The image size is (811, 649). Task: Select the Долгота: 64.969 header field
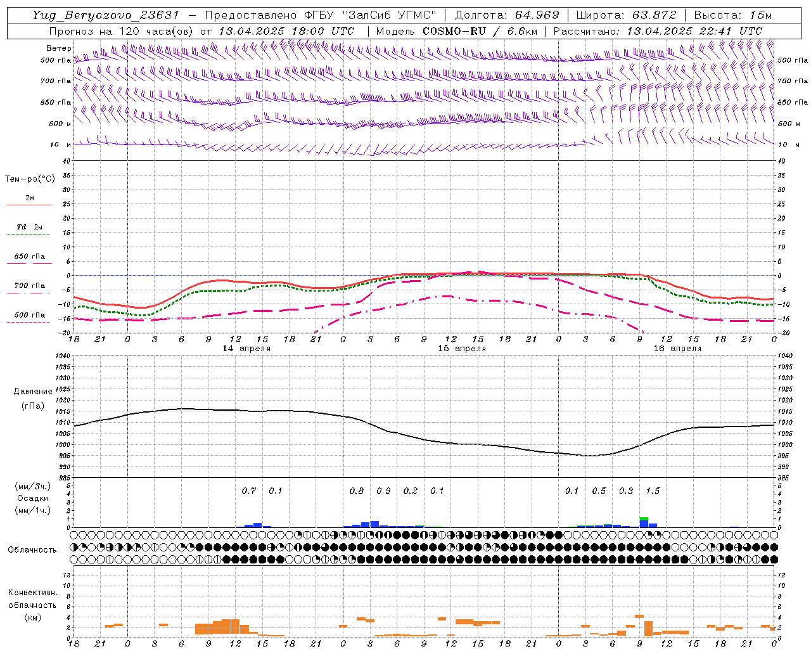[x=507, y=15]
